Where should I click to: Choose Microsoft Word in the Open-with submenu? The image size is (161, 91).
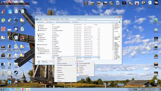pos(83,65)
